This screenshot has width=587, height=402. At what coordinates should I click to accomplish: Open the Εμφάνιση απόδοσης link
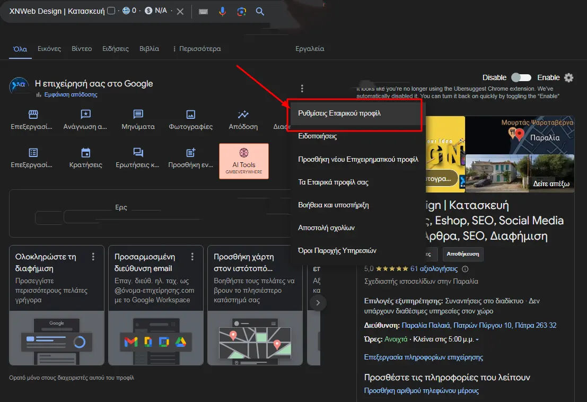click(71, 95)
